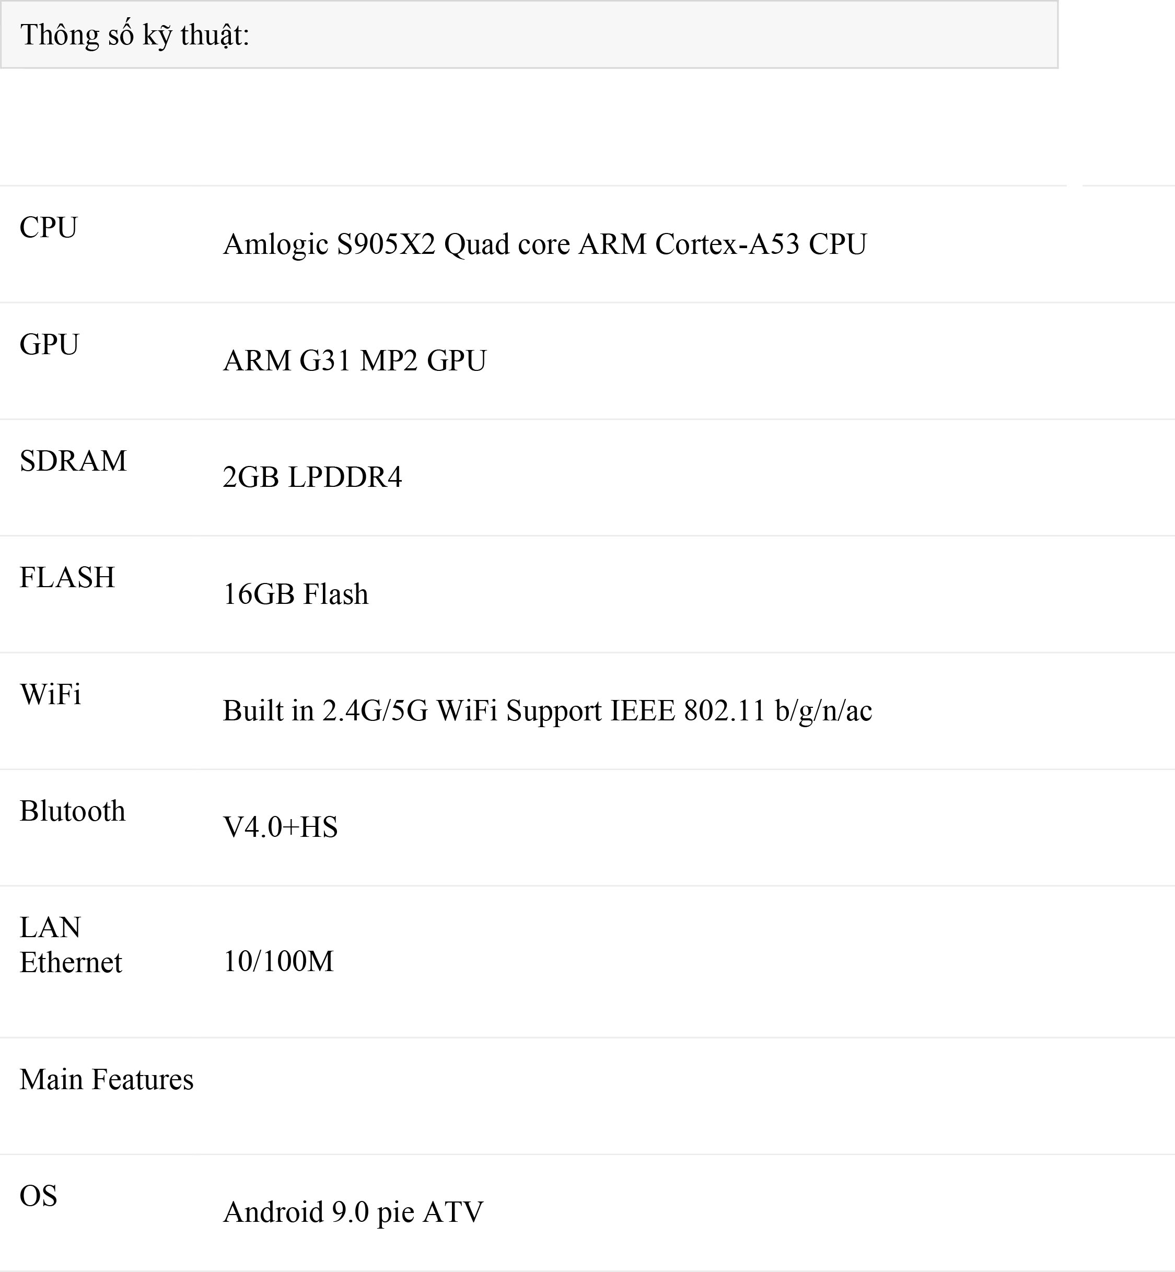1175x1272 pixels.
Task: Click the Built in 2.4G/5G WiFi text
Action: (360, 710)
